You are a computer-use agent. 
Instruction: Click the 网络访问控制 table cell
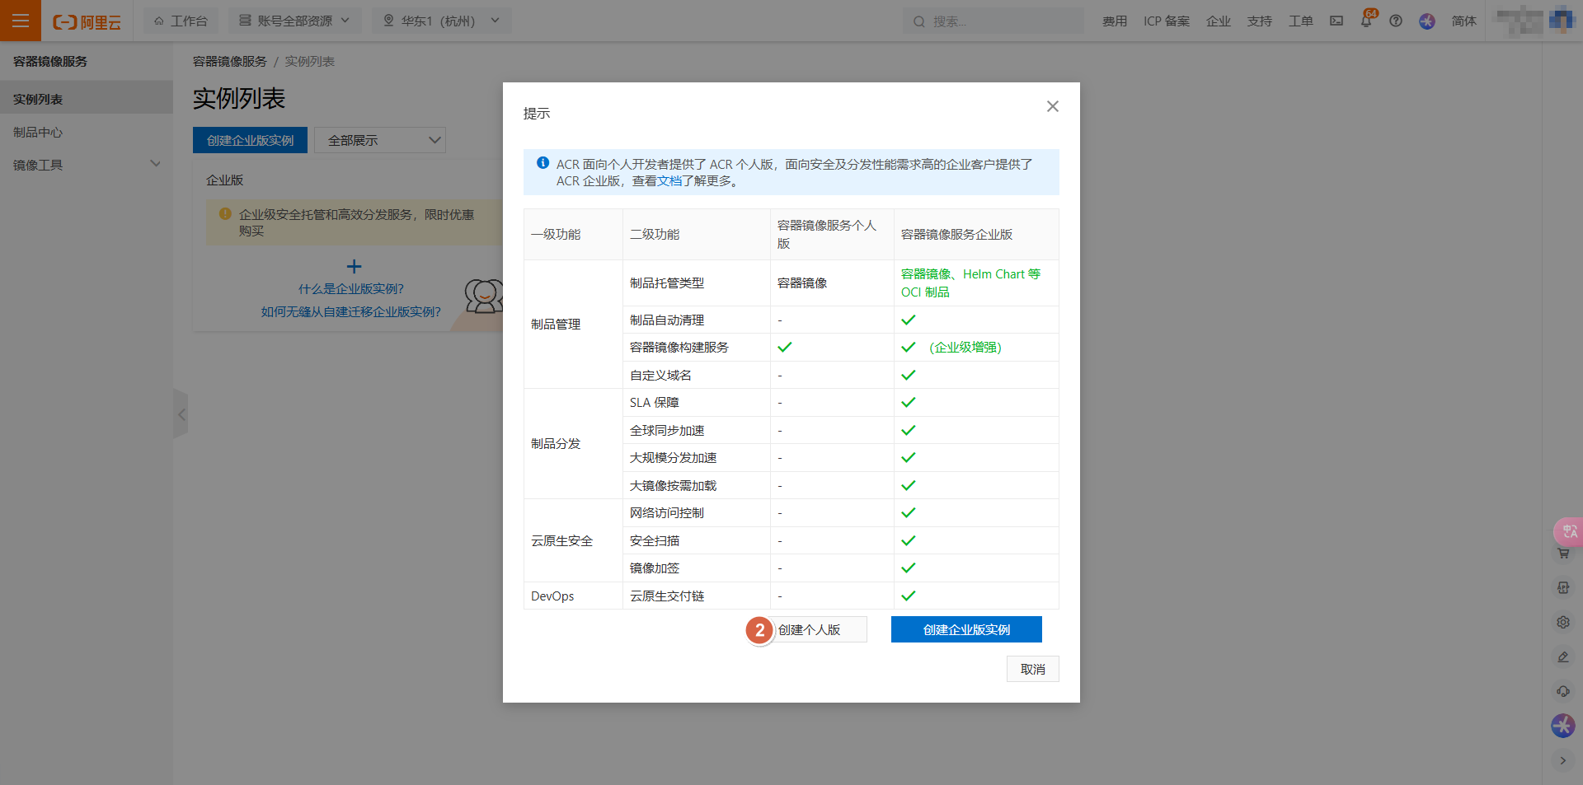coord(697,513)
